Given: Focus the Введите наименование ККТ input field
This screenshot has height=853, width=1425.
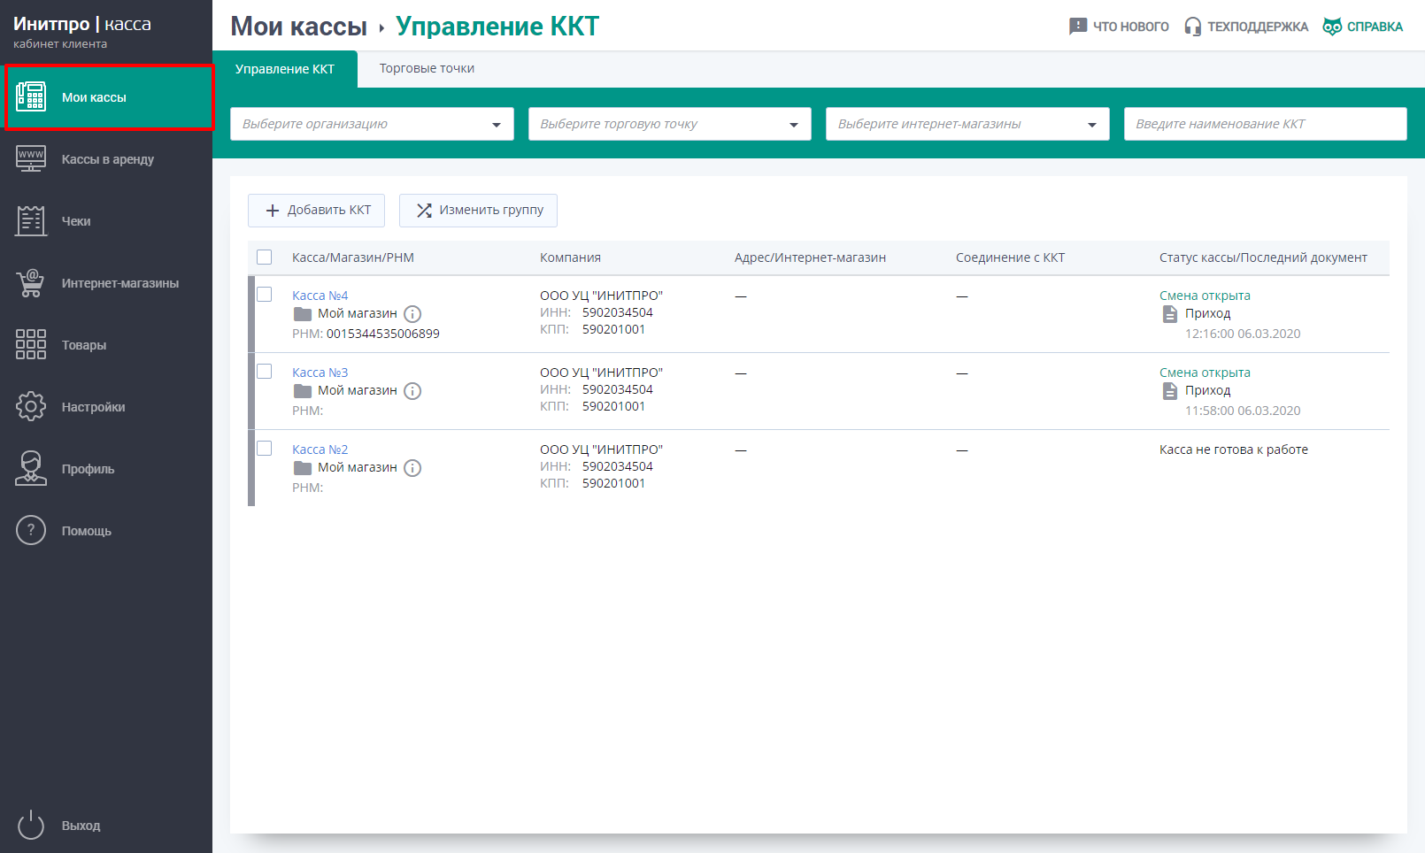Looking at the screenshot, I should (x=1265, y=124).
